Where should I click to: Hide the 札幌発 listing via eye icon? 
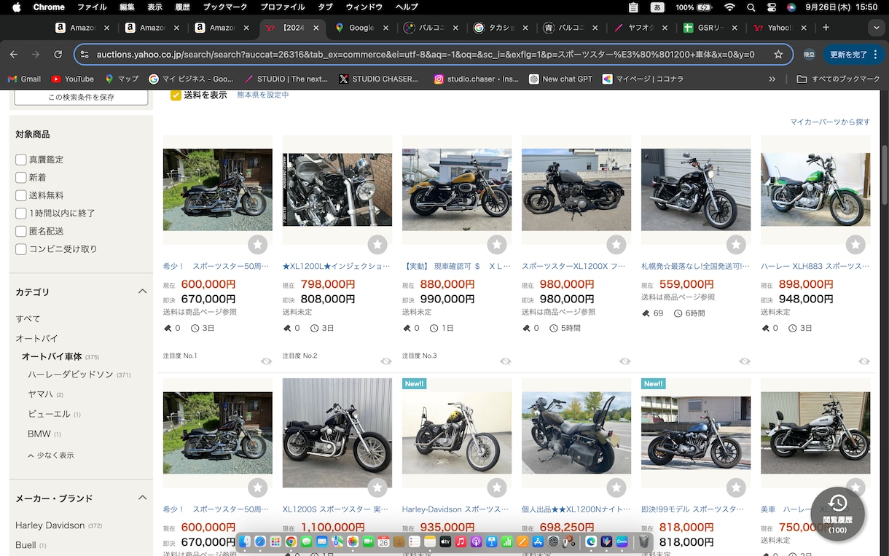744,361
